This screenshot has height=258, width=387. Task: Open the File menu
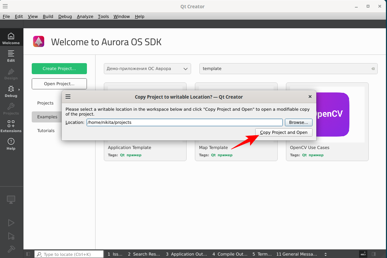pos(7,16)
